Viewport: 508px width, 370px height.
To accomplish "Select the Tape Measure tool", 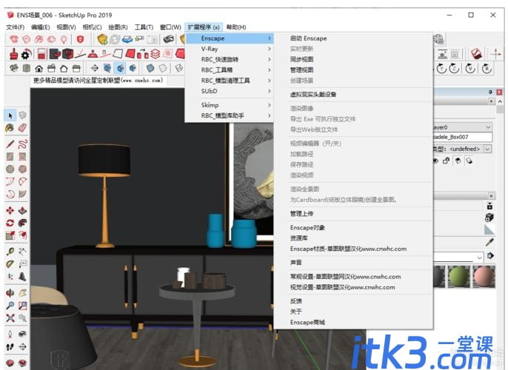I will click(10, 252).
